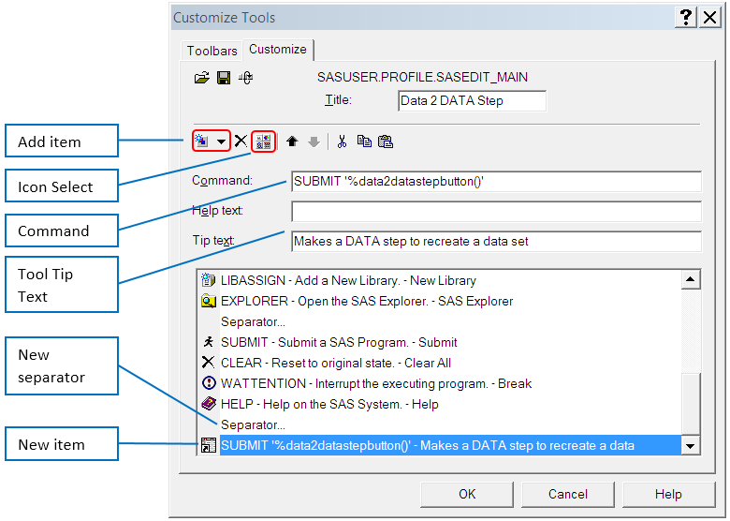Viewport: 730px width, 521px height.
Task: Click in the Command input field
Action: pyautogui.click(x=496, y=182)
